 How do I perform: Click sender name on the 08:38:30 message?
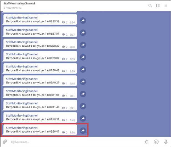tap(22, 42)
